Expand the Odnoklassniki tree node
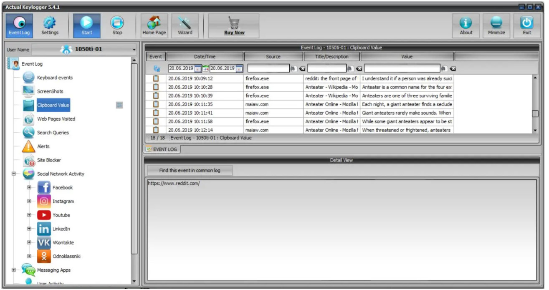This screenshot has width=549, height=290. tap(29, 256)
